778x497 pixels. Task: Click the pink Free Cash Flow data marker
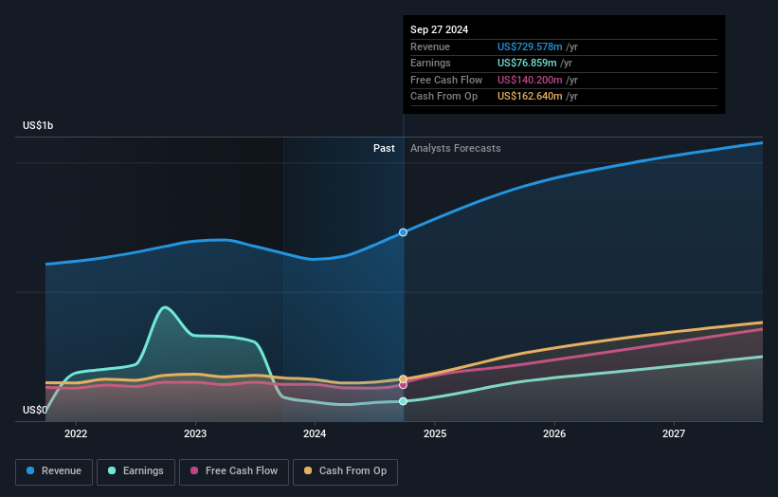point(404,385)
